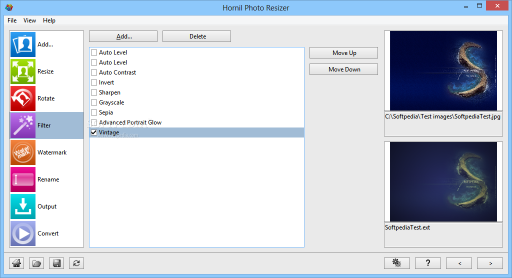This screenshot has width=512, height=278.
Task: Open the Rename section in sidebar
Action: (x=46, y=179)
